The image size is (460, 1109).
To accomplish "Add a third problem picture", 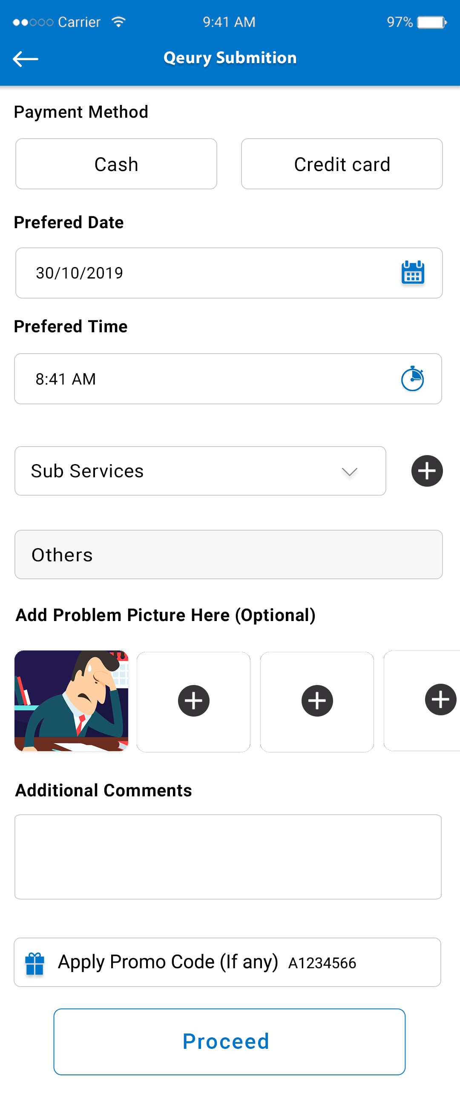I will click(317, 701).
